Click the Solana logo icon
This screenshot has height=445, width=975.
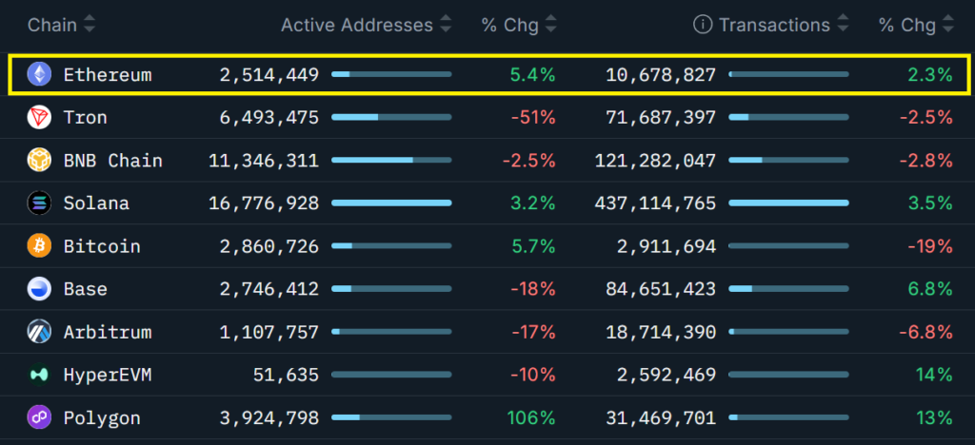click(x=39, y=203)
